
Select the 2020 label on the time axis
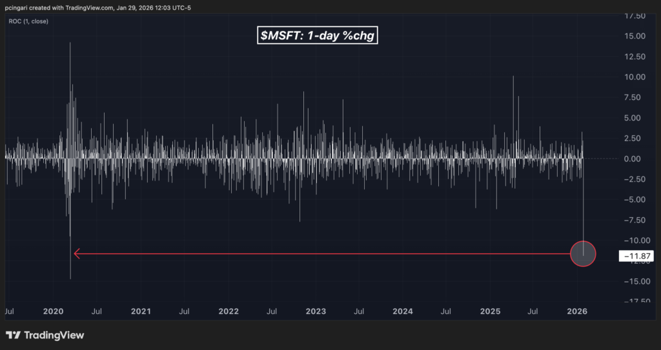pos(54,311)
